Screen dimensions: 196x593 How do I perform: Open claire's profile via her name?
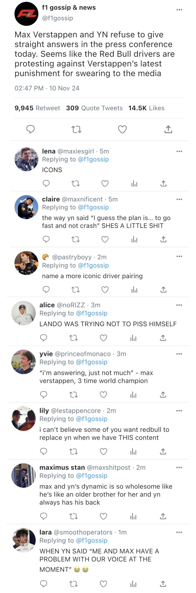tap(51, 199)
